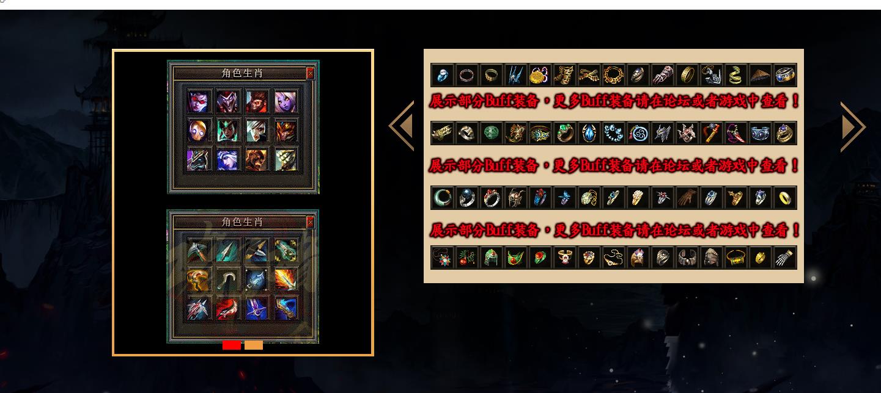
Task: Advance to the next equipment slide
Action: click(x=853, y=126)
